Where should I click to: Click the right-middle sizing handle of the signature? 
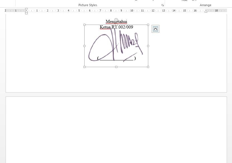click(148, 46)
